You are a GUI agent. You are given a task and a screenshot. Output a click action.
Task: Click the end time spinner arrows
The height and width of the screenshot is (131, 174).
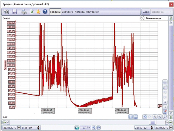(x=152, y=128)
